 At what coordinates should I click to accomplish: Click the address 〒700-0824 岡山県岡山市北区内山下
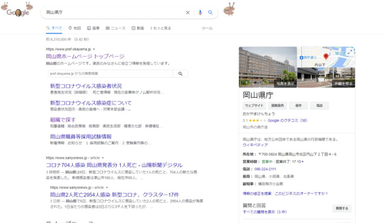pyautogui.click(x=297, y=154)
